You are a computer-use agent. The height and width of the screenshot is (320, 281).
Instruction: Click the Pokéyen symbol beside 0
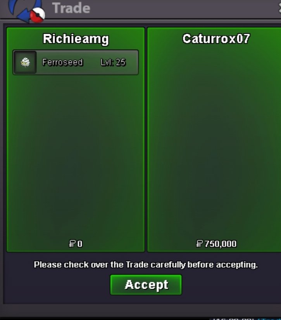tap(72, 243)
